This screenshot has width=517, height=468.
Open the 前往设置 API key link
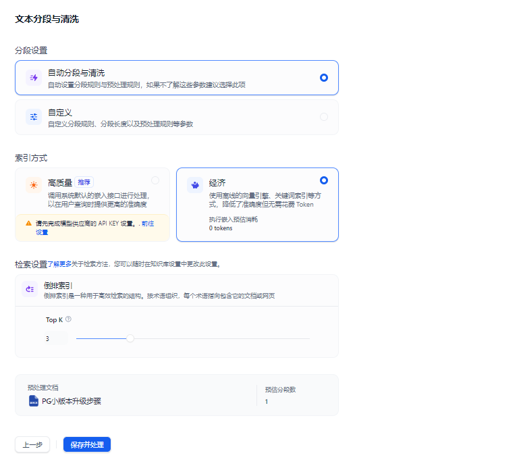148,224
